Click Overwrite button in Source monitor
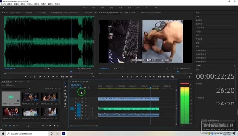238x136 pixels. tap(67, 77)
